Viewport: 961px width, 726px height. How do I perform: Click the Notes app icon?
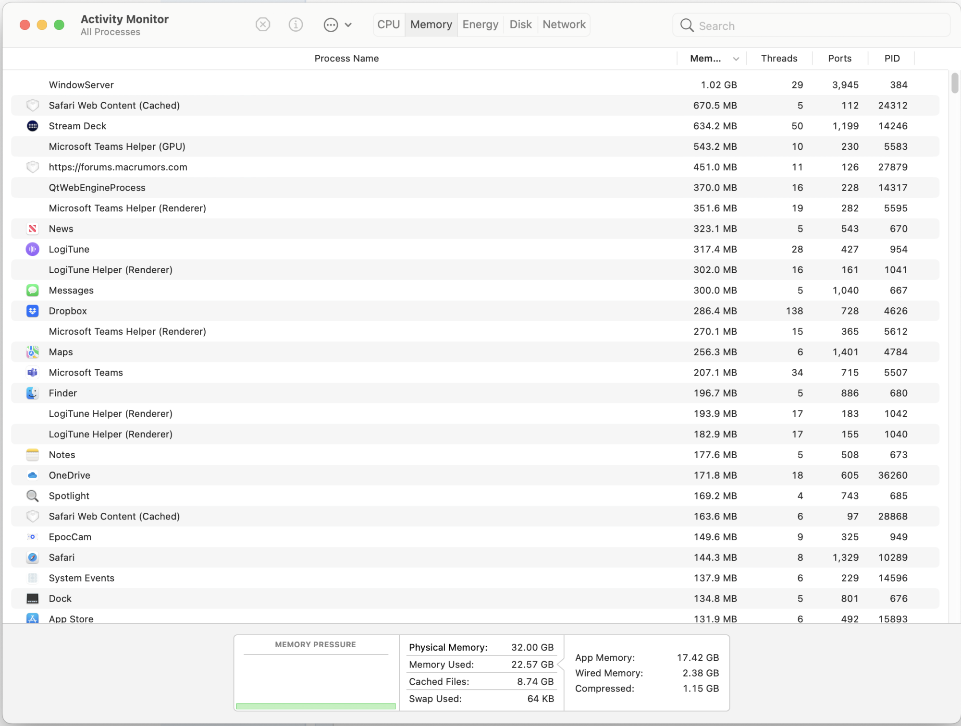click(32, 454)
